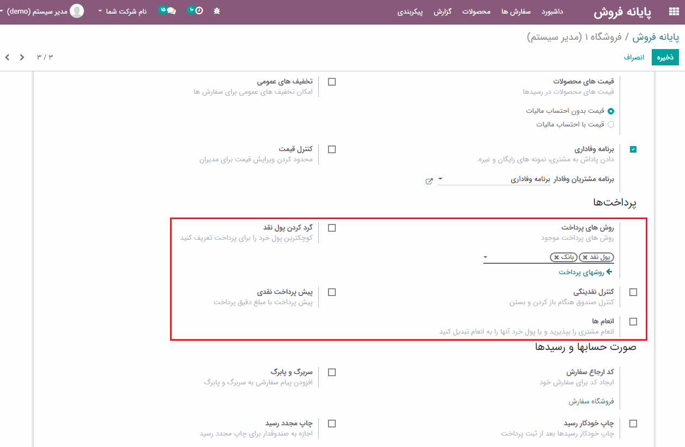This screenshot has width=685, height=447.
Task: Open external link for برنامه وفاداری
Action: (429, 181)
